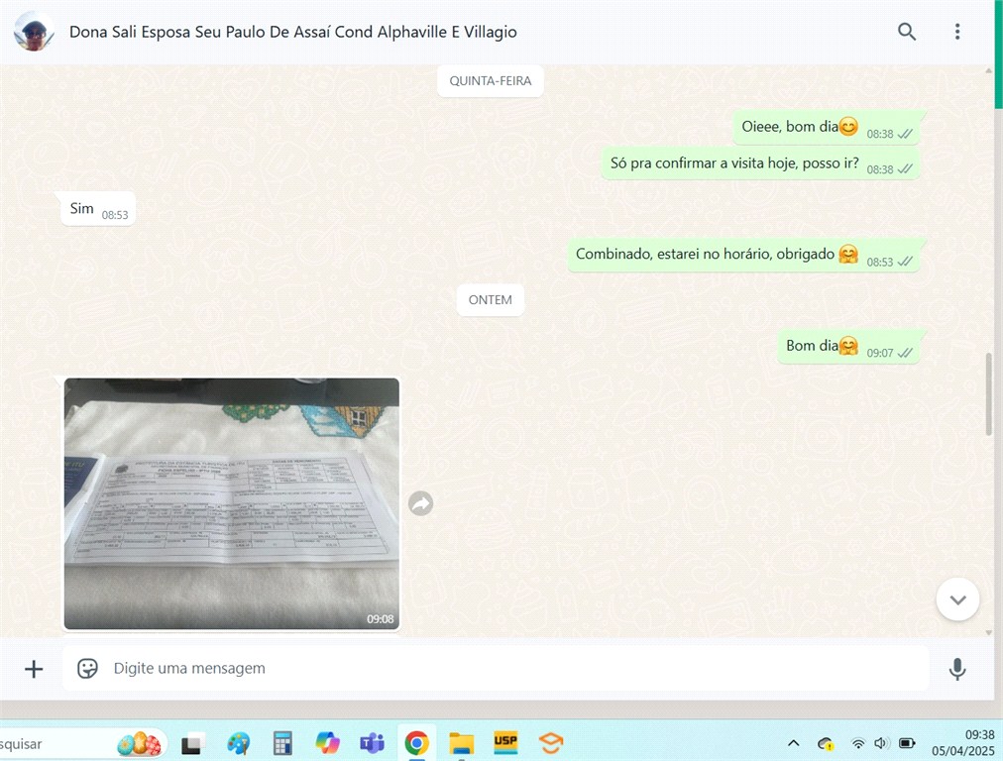Switch to Google Chrome on taskbar
Viewport: 1003px width, 761px height.
click(x=416, y=744)
